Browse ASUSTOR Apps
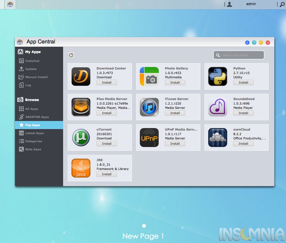Viewport: 286px width, 243px height. coord(39,117)
